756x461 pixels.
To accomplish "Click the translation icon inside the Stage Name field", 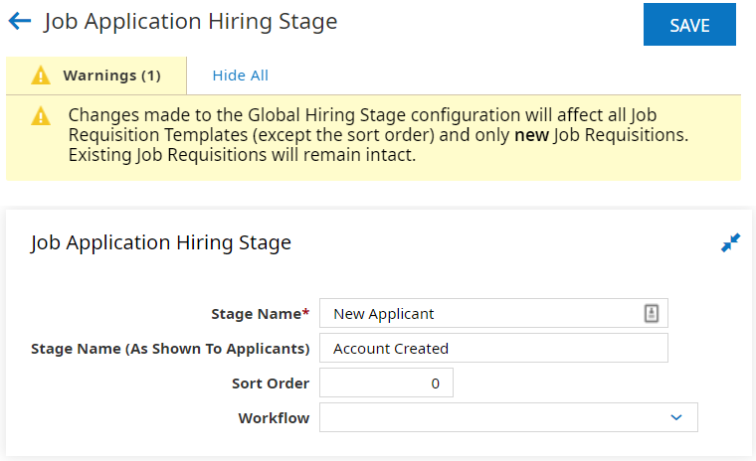I will (652, 313).
